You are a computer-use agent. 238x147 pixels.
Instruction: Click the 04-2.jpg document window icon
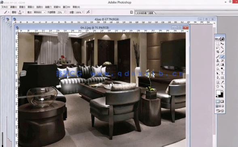[x=17, y=27]
